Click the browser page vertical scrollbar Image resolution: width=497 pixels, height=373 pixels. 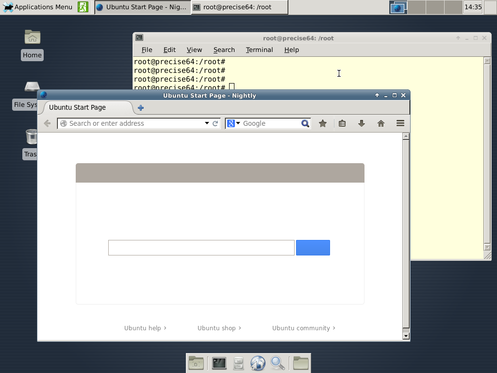pos(406,235)
